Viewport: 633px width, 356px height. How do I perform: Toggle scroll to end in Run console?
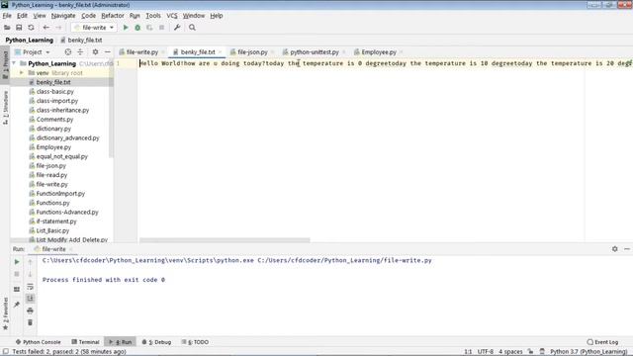tap(30, 299)
